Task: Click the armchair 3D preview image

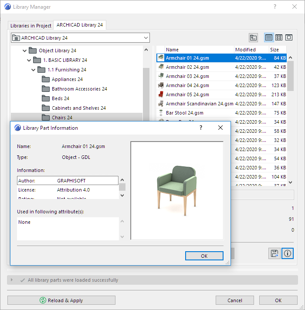Action: (177, 191)
